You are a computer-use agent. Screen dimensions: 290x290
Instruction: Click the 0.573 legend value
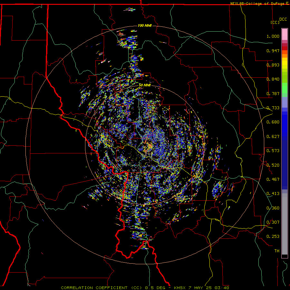[x=273, y=151]
